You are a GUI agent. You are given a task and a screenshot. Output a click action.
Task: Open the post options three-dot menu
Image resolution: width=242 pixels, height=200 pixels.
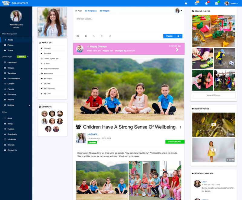coord(180,127)
